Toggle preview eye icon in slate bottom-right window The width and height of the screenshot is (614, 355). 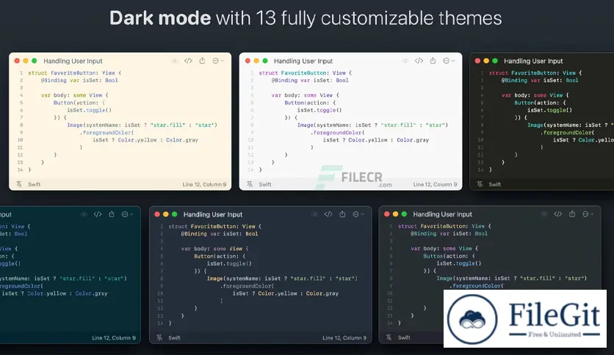point(544,214)
